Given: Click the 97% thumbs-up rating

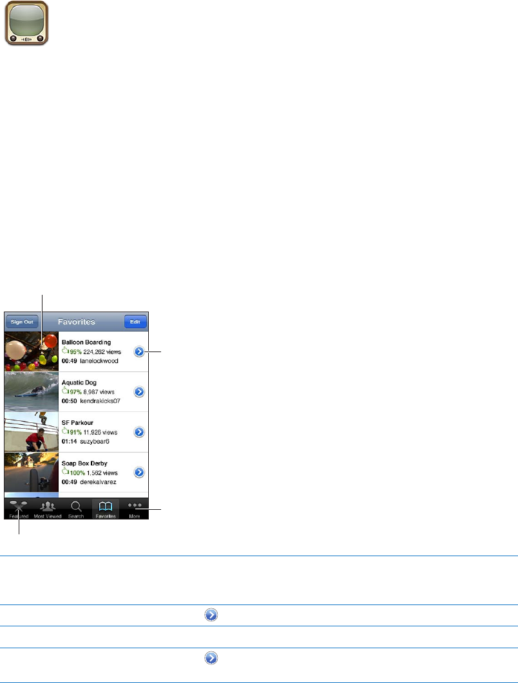Looking at the screenshot, I should click(72, 391).
